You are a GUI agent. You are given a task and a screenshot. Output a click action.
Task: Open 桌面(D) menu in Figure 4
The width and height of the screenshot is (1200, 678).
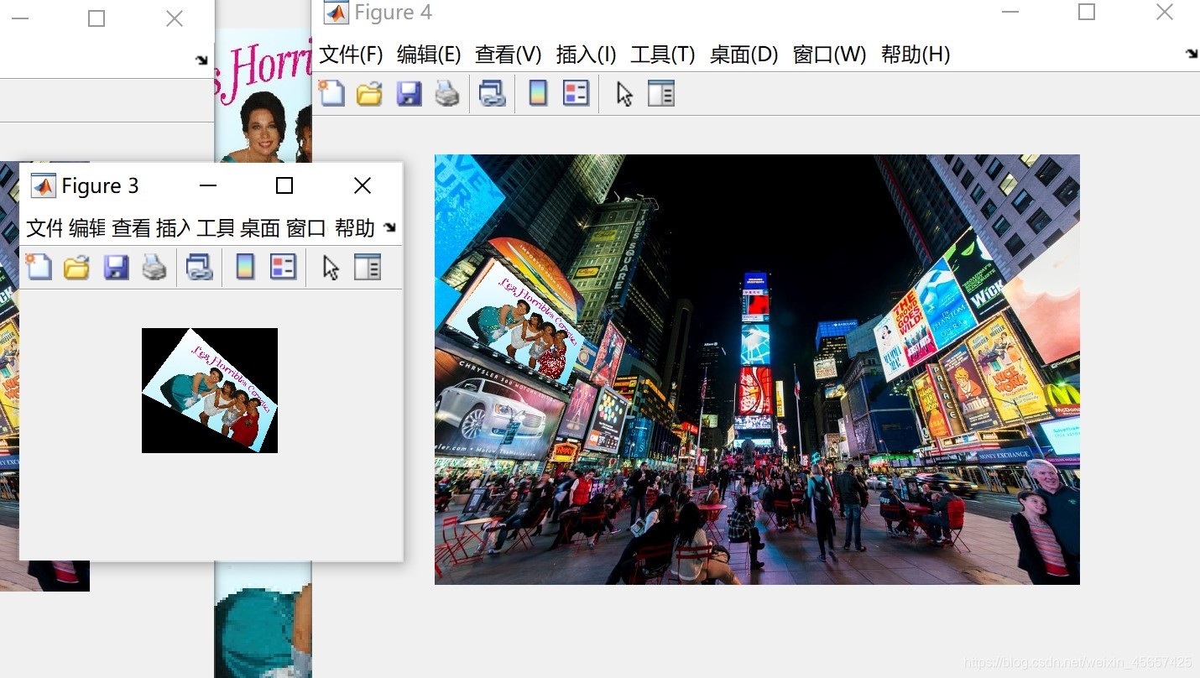[744, 55]
